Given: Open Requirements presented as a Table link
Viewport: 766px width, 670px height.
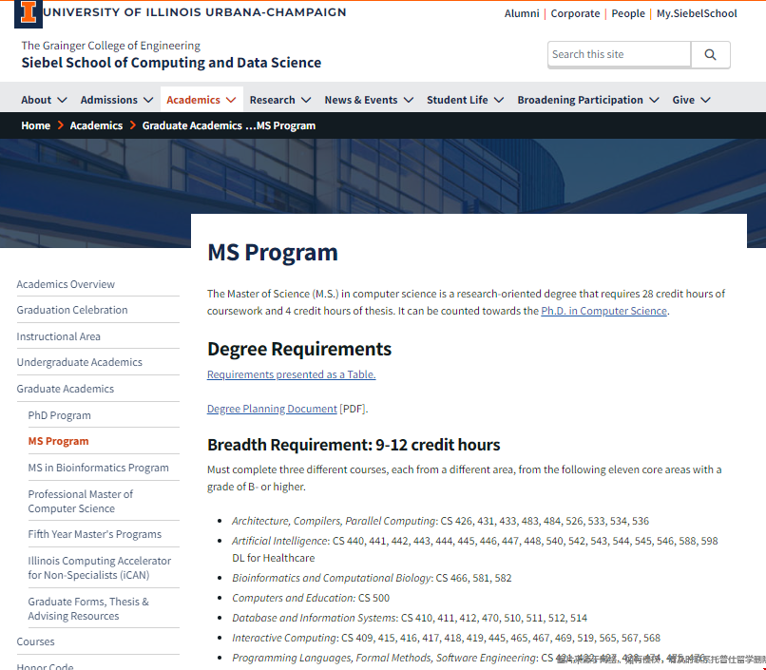Looking at the screenshot, I should 291,374.
